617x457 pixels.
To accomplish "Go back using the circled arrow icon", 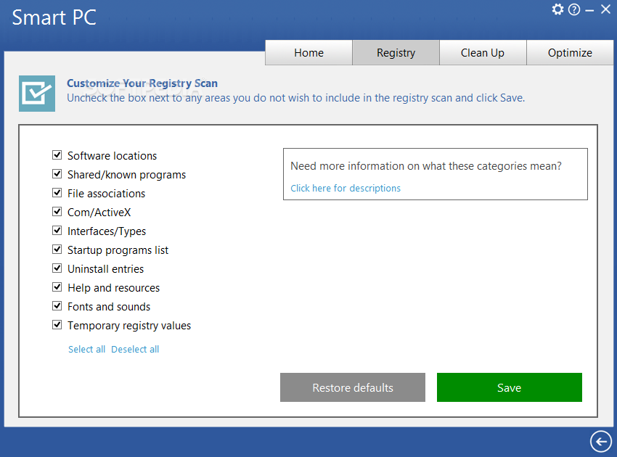I will 601,441.
